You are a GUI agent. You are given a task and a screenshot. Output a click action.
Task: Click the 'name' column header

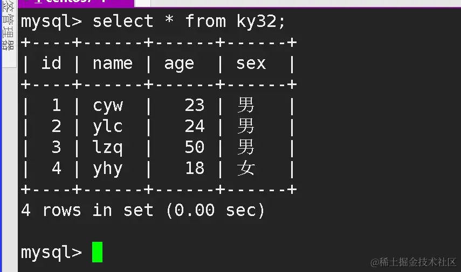pos(112,64)
